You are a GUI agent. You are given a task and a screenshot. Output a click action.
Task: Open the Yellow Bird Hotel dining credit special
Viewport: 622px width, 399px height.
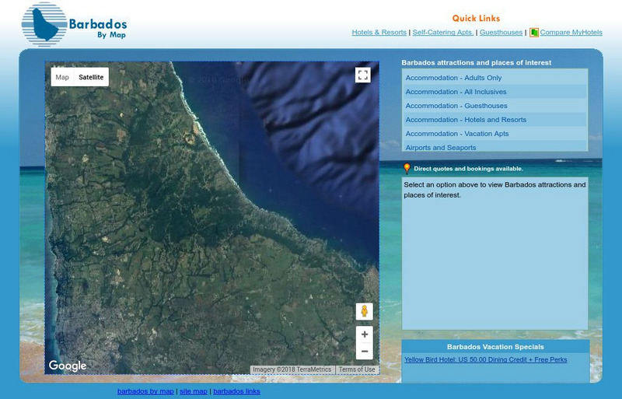(485, 359)
